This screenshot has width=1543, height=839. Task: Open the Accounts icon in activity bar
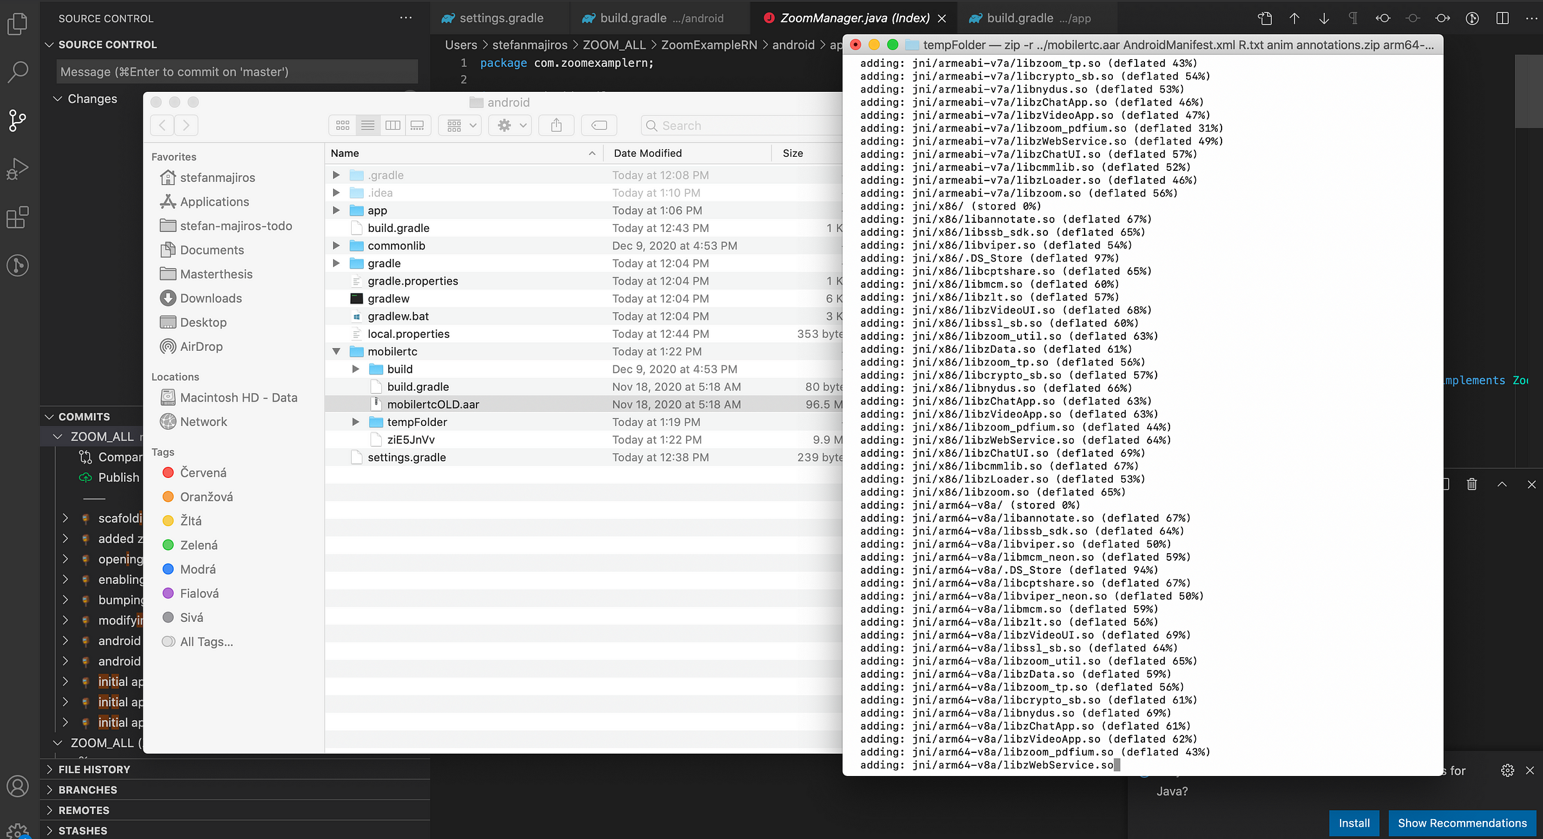click(17, 786)
